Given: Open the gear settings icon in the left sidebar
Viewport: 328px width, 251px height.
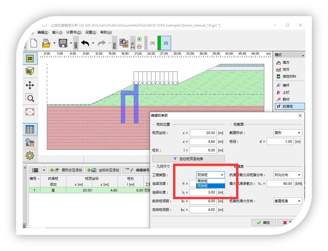Looking at the screenshot, I should click(x=30, y=155).
